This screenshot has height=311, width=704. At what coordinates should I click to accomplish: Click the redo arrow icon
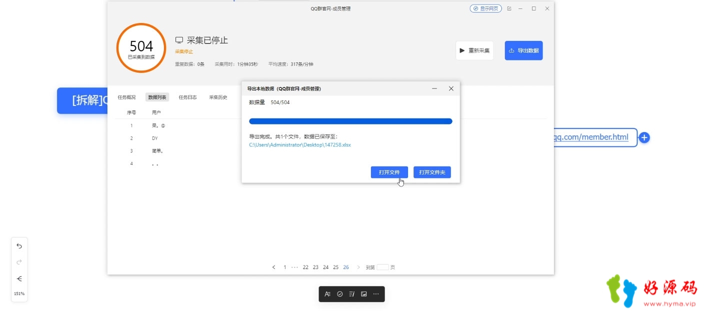(19, 262)
